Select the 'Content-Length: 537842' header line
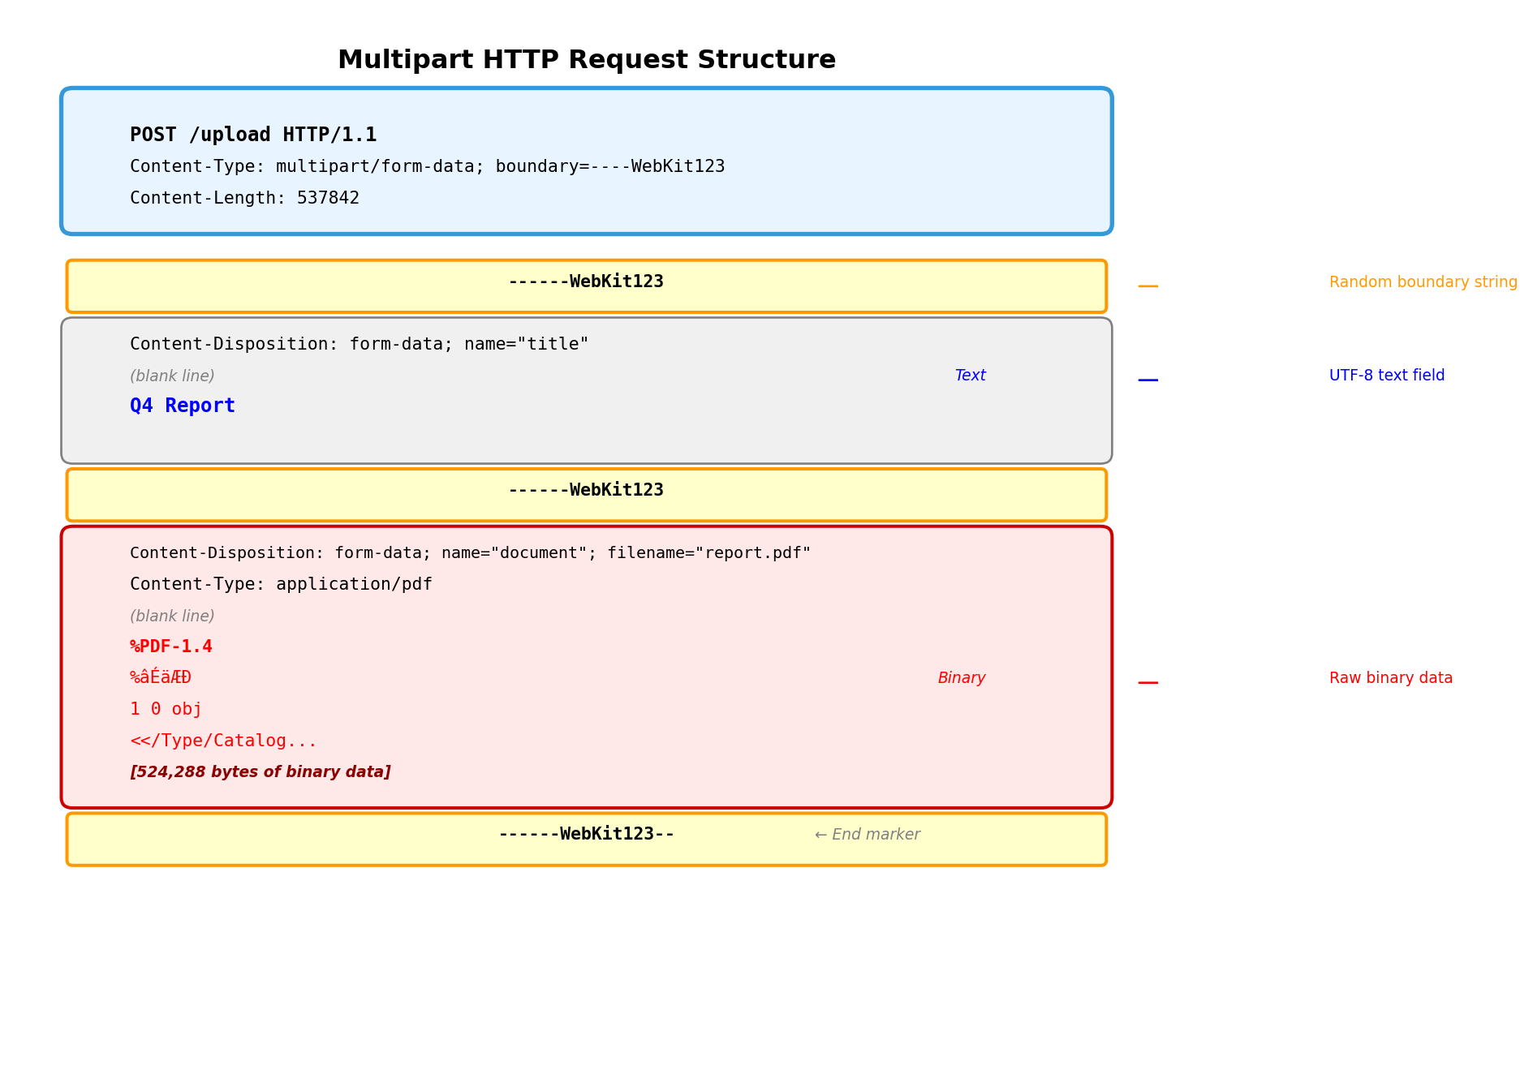1533x1074 pixels. [x=244, y=198]
